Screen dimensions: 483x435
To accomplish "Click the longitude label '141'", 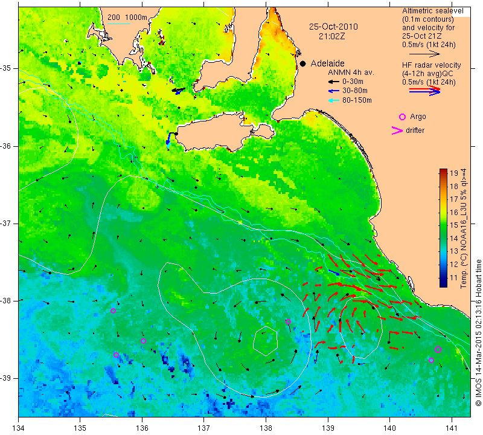I will point(452,428).
